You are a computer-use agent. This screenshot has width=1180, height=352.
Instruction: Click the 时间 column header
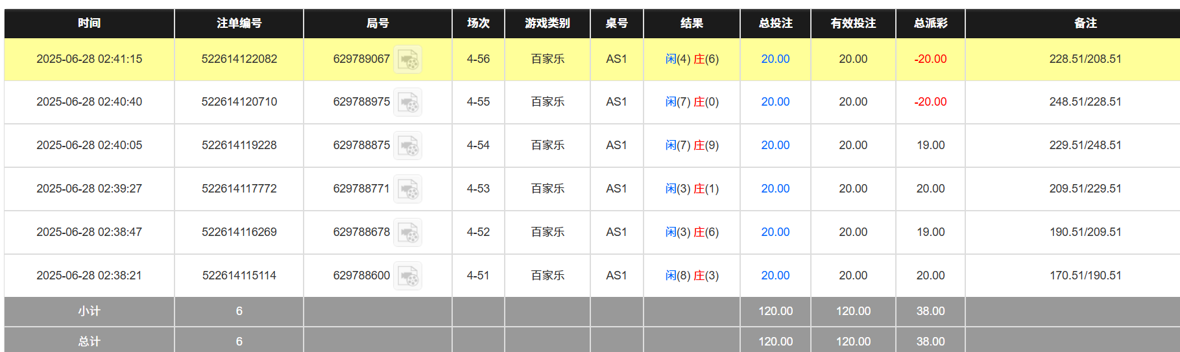click(x=89, y=23)
